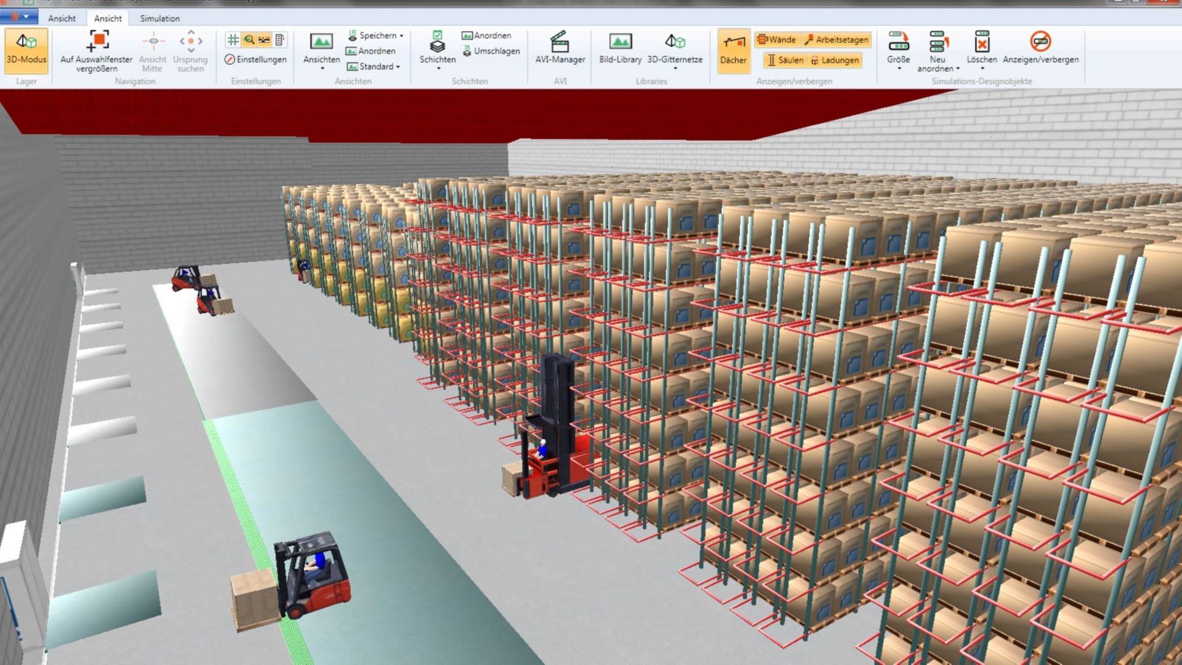The image size is (1182, 665).
Task: Click the Löschen design objects icon
Action: (x=982, y=43)
